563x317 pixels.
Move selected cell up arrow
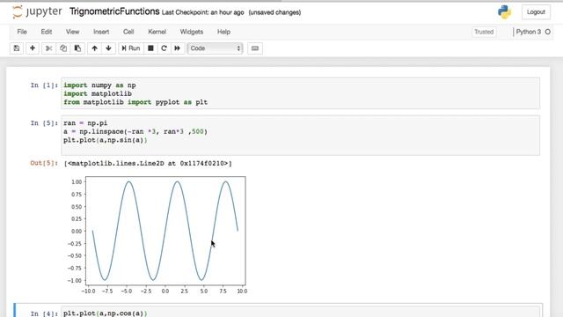94,48
